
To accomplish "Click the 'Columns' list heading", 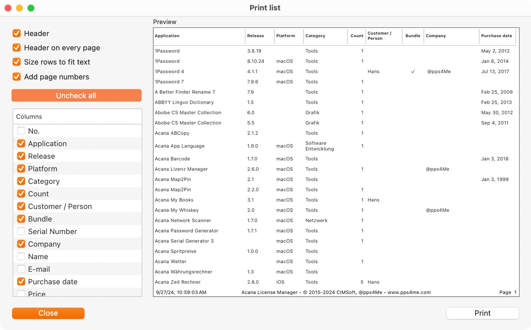I will coord(29,117).
